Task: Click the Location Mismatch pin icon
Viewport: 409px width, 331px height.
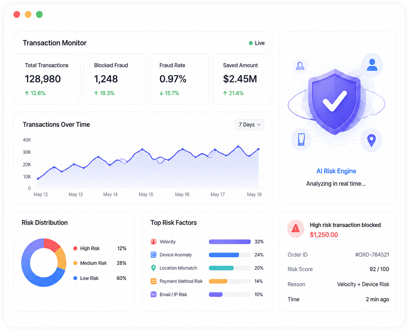Action: [153, 268]
